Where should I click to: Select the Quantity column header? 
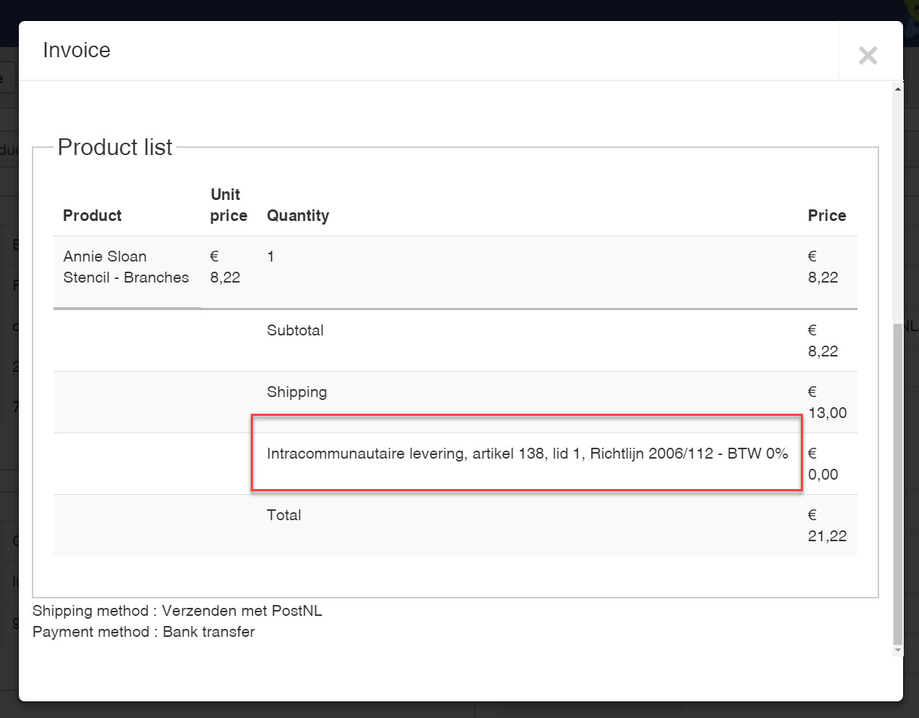[x=298, y=215]
